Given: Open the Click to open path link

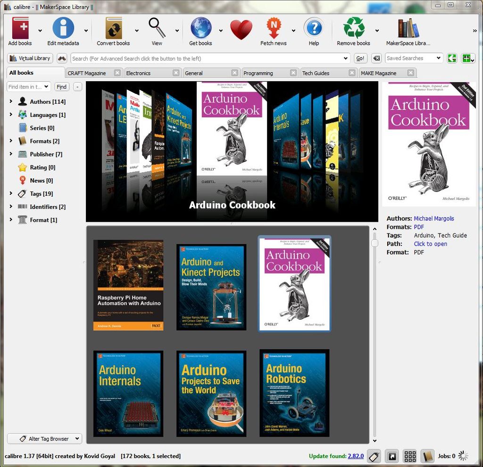Looking at the screenshot, I should coord(430,244).
